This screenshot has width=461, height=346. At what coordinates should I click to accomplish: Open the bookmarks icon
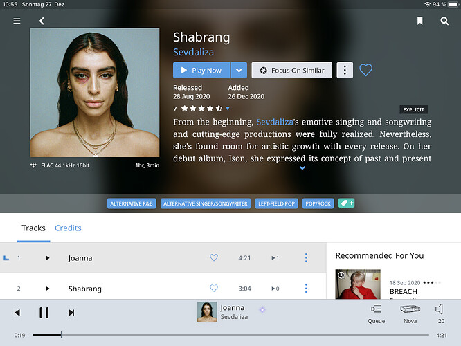[x=420, y=21]
